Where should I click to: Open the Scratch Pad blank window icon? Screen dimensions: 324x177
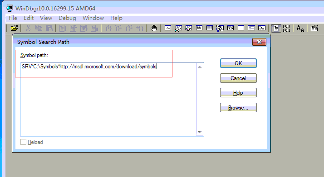point(241,28)
